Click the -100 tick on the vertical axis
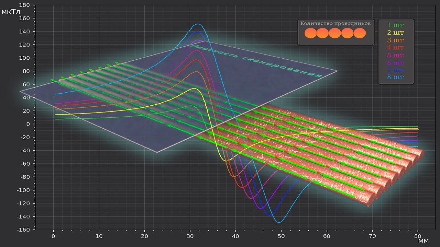This screenshot has height=247, width=440. point(23,190)
